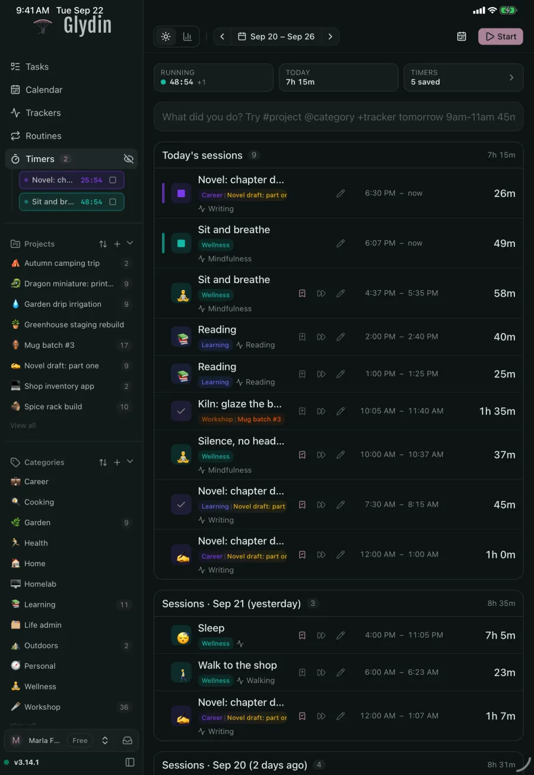
Task: Open the Today 7h 15m summary card
Action: 338,77
